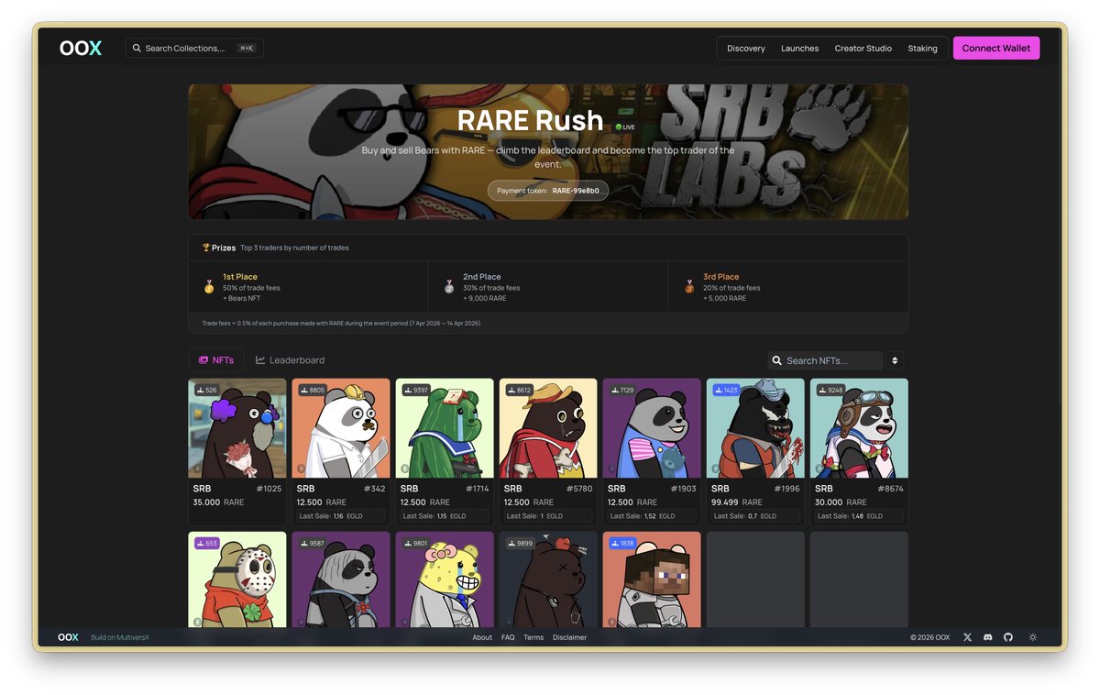Click the 99.499 RARE price on #1996
The image size is (1100, 695).
(737, 502)
